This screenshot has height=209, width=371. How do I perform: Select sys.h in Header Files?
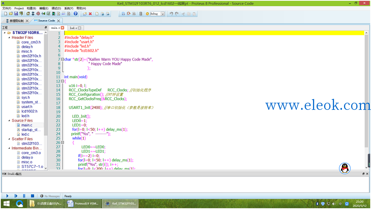(25, 98)
